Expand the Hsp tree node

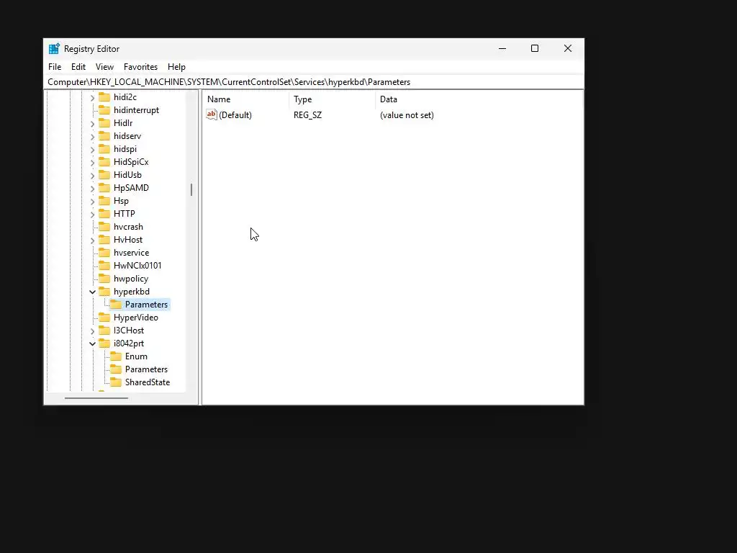(93, 202)
